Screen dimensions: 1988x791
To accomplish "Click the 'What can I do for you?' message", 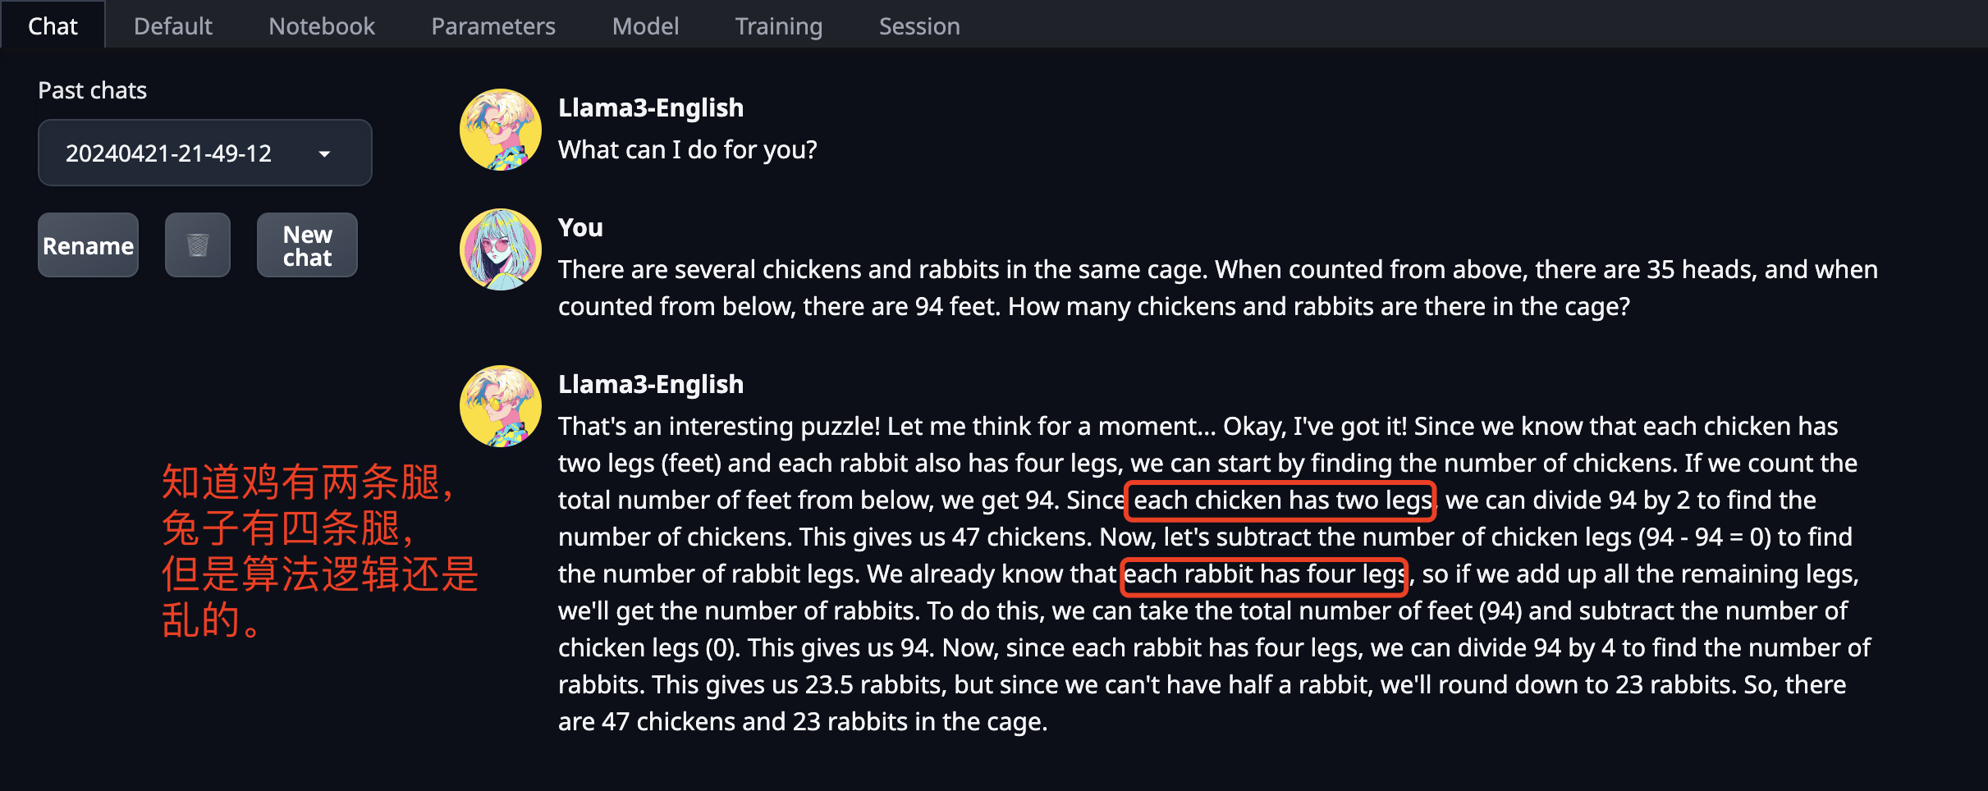I will click(x=688, y=149).
